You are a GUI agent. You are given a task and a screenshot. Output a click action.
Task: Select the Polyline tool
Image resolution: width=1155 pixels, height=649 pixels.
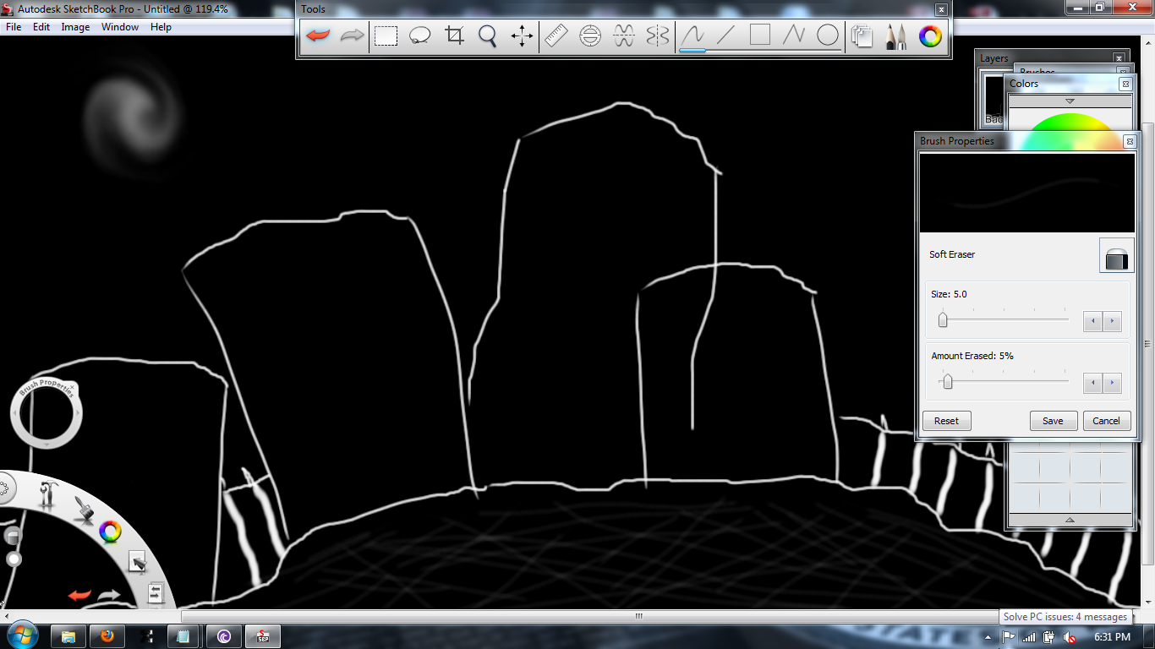[x=794, y=35]
